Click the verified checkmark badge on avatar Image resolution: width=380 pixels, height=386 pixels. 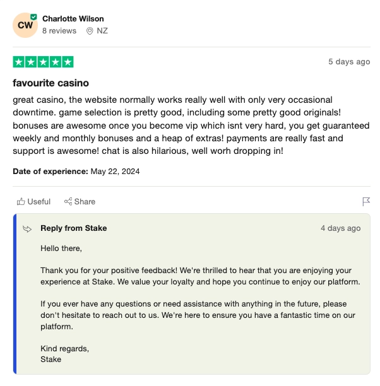[x=33, y=17]
